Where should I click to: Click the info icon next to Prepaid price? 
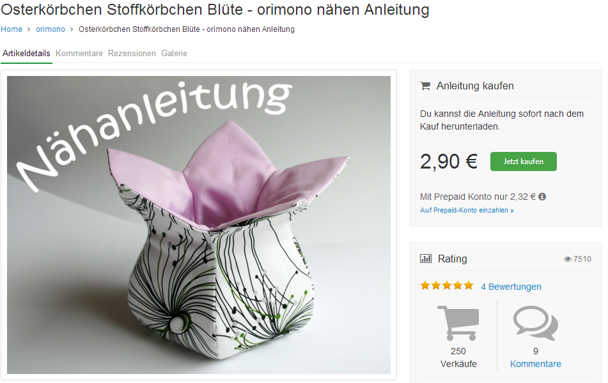543,197
